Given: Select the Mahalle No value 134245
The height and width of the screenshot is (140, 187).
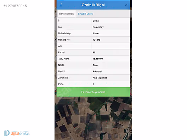Looking at the screenshot, I should click(110, 40).
